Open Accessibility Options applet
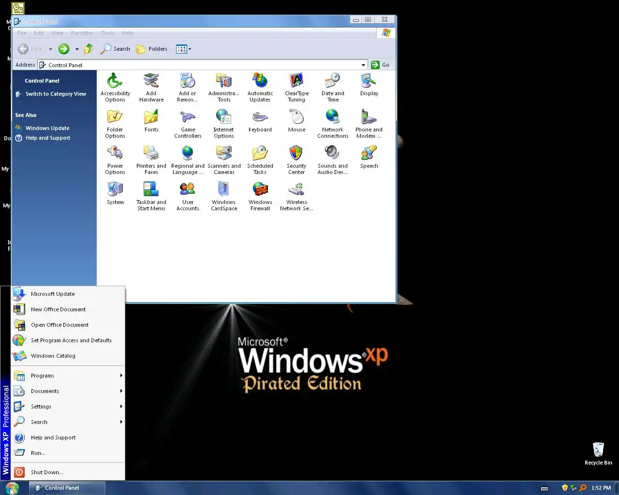Image resolution: width=619 pixels, height=495 pixels. (x=115, y=87)
